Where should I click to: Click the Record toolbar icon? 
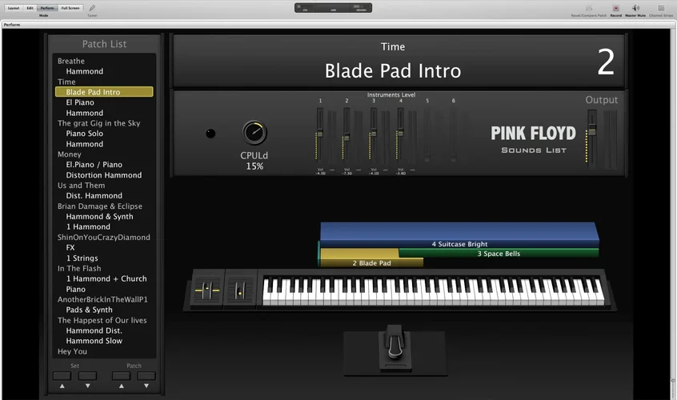[x=615, y=8]
